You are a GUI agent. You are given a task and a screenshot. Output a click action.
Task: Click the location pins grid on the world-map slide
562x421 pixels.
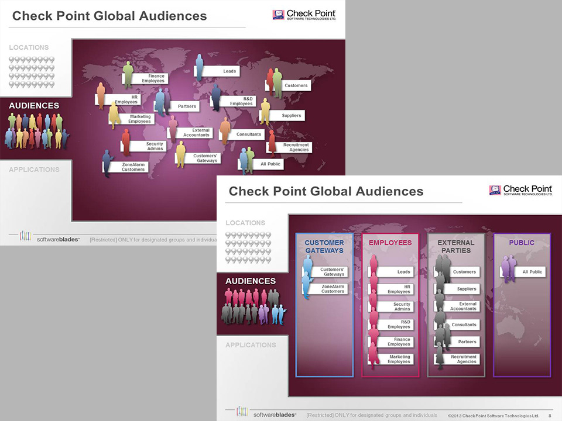click(32, 72)
